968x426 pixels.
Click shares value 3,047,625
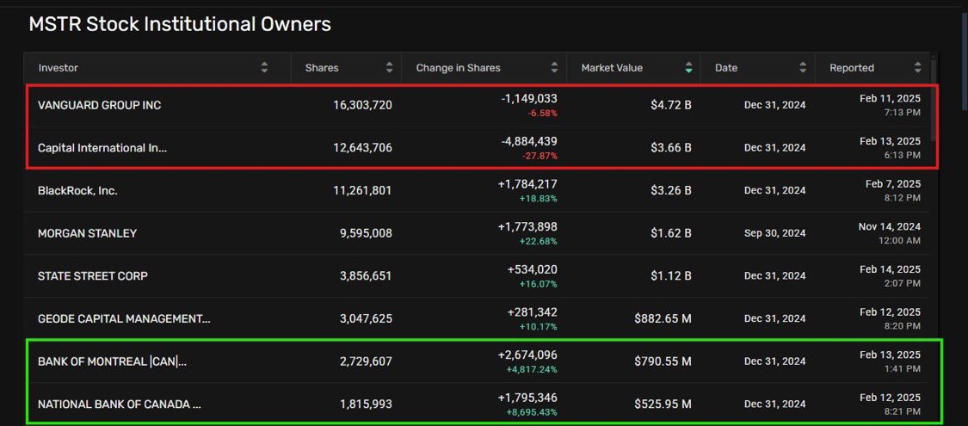[366, 318]
